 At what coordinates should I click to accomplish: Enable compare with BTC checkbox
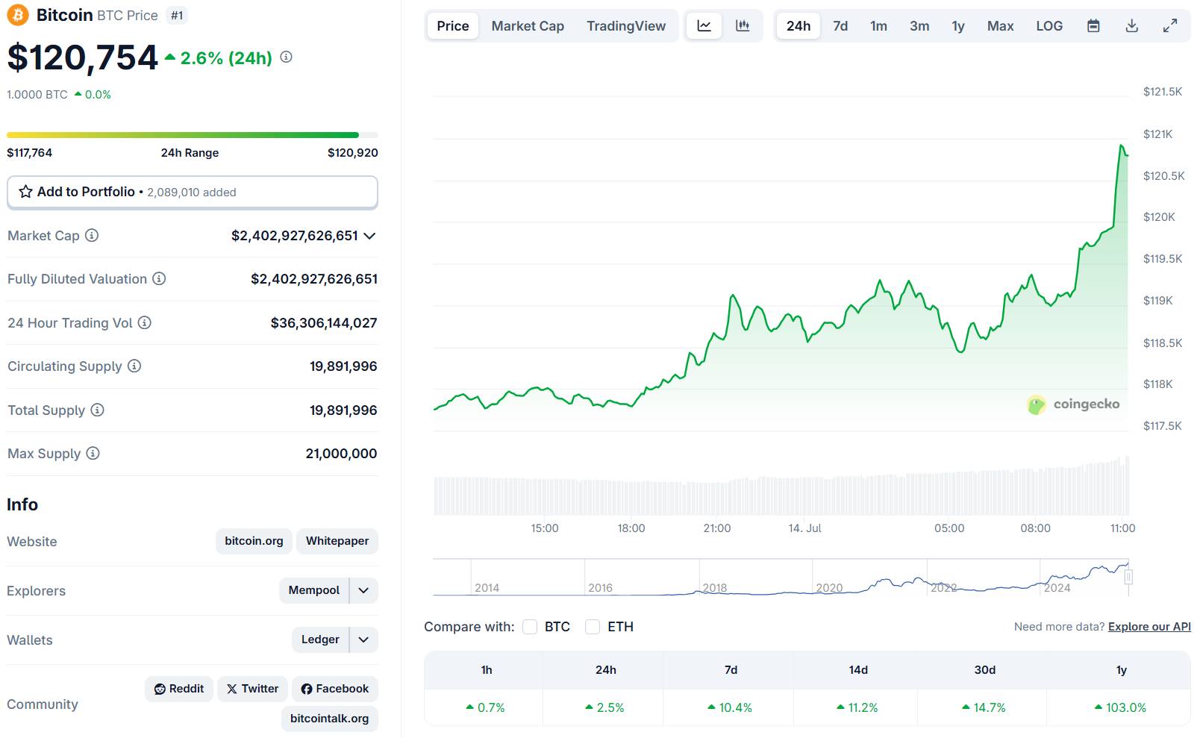(530, 627)
